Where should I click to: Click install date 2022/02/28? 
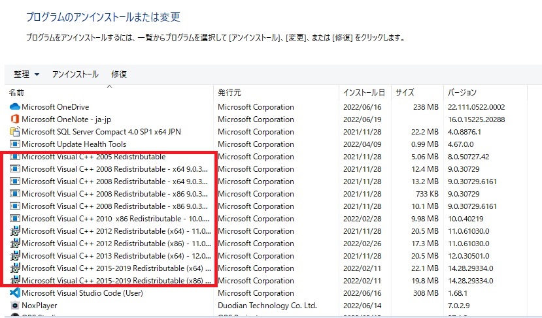pyautogui.click(x=362, y=219)
